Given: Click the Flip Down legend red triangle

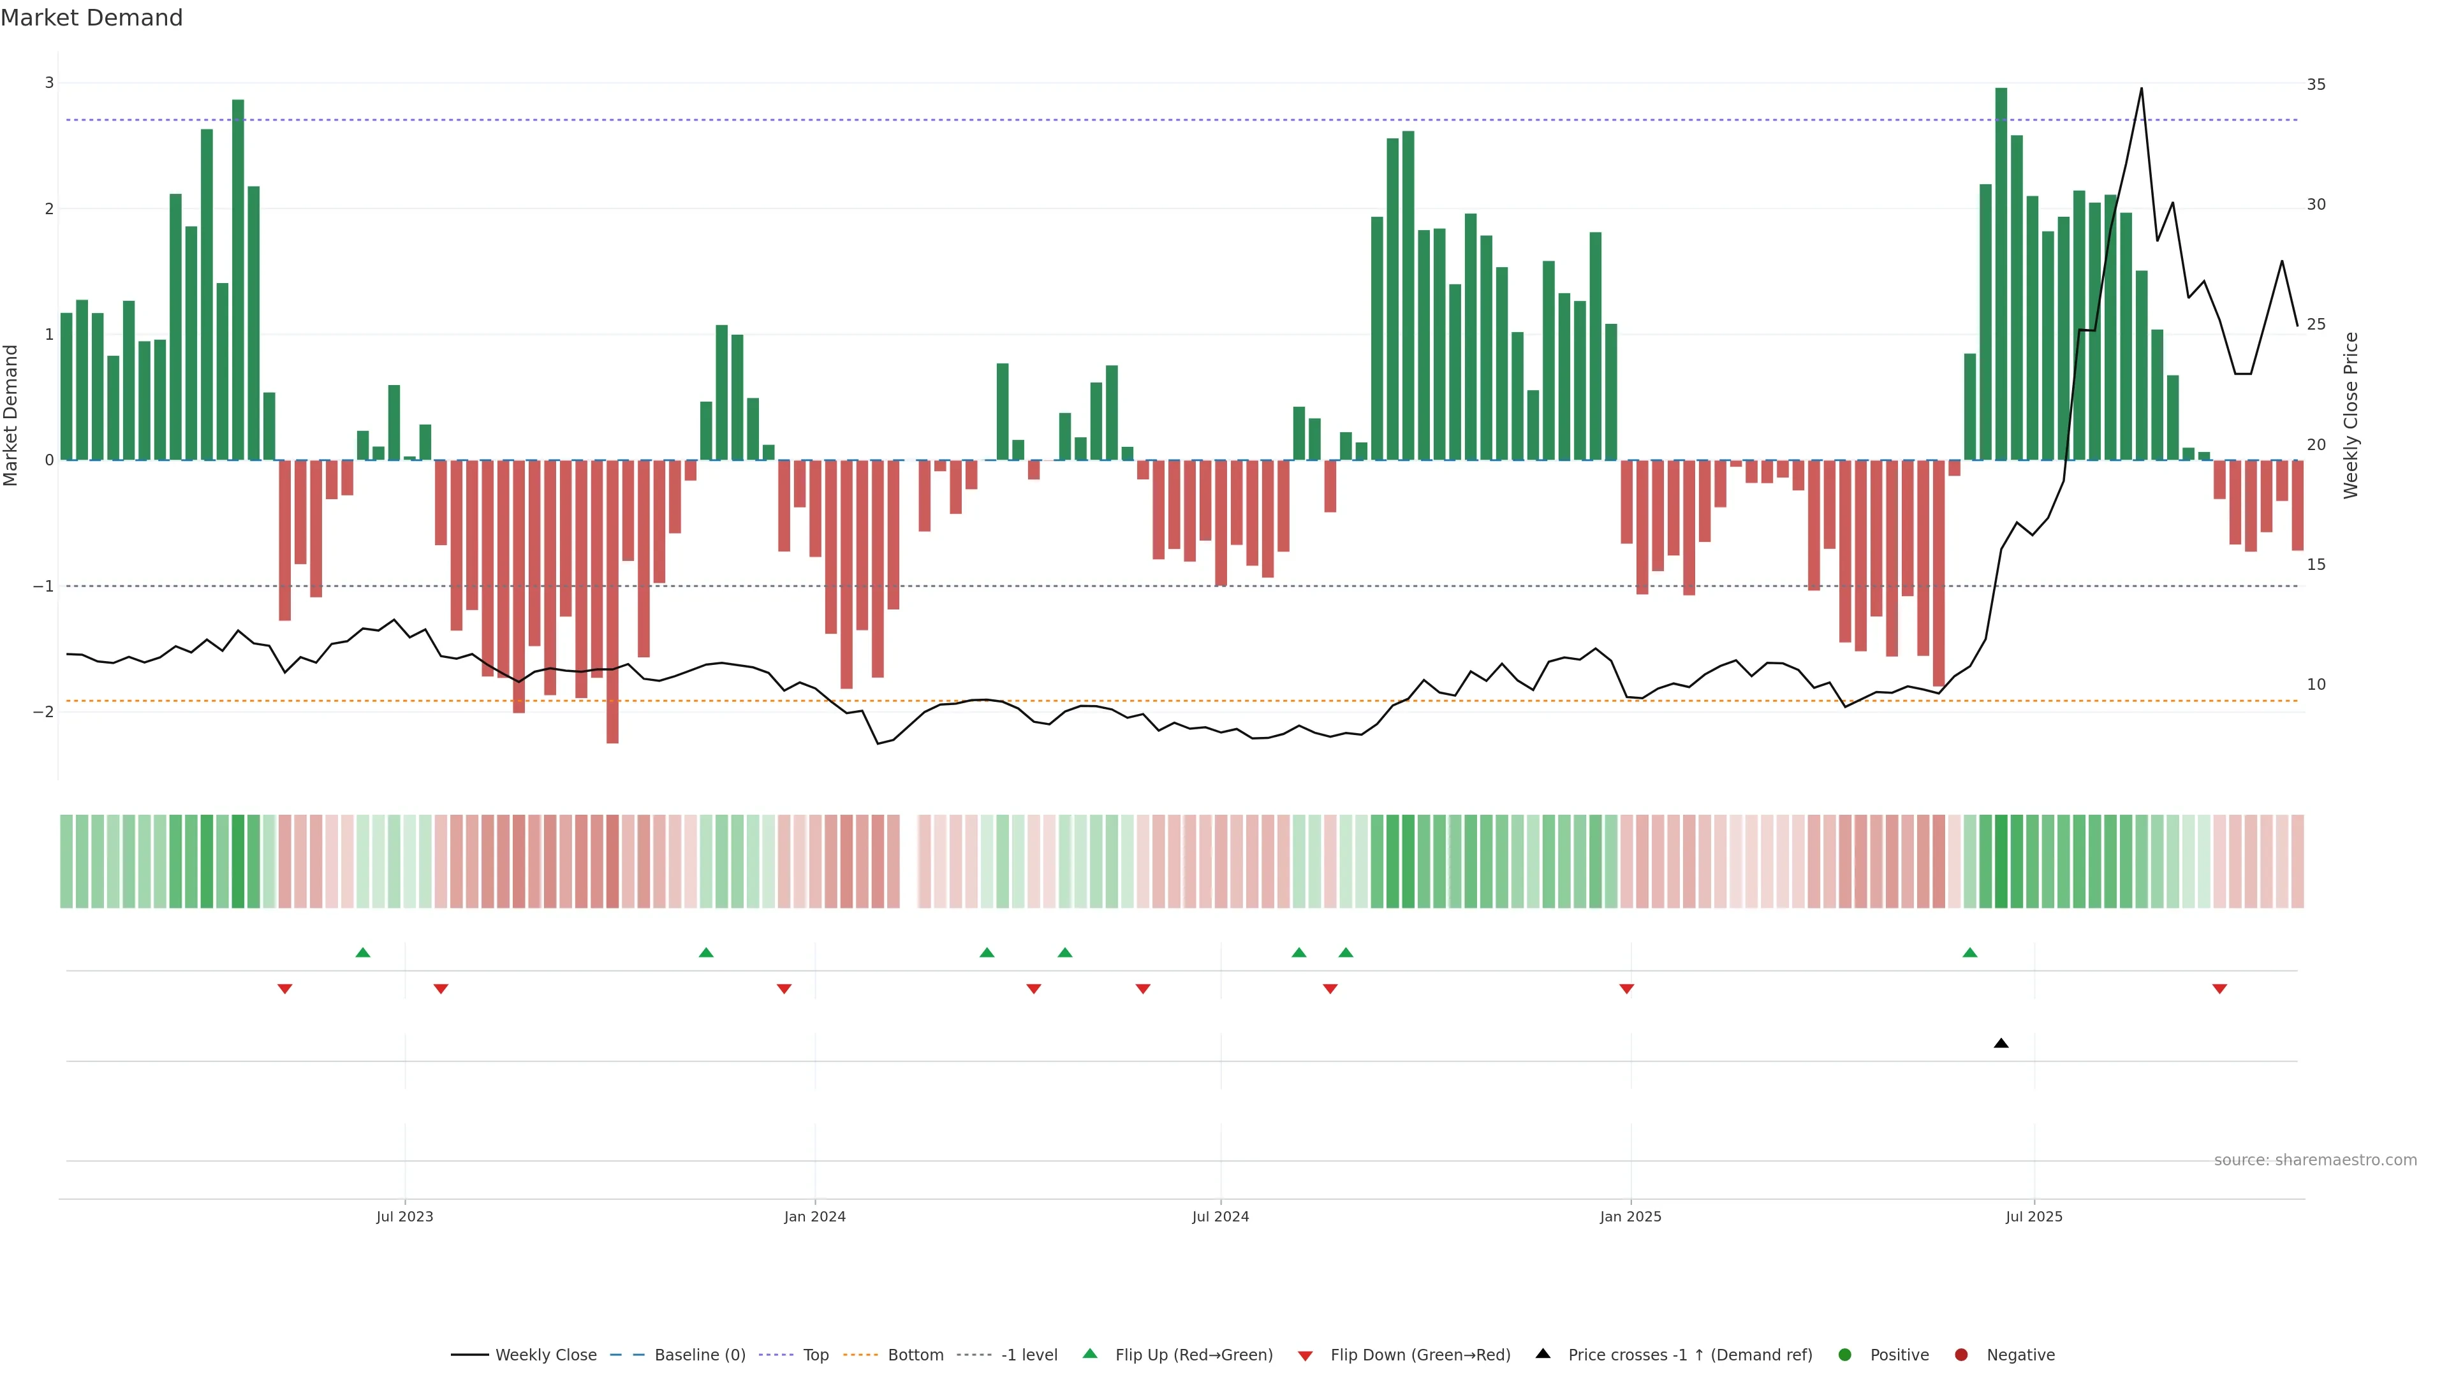Looking at the screenshot, I should 1305,1355.
